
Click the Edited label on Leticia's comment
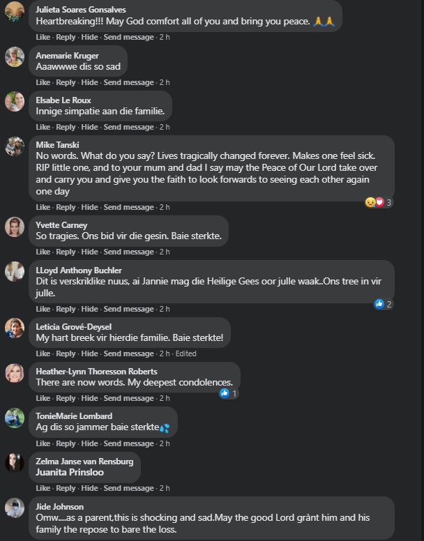coord(186,353)
